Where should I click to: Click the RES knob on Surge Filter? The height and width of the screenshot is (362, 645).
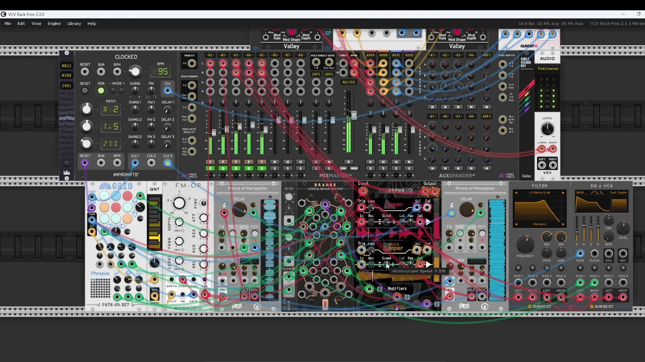547,236
